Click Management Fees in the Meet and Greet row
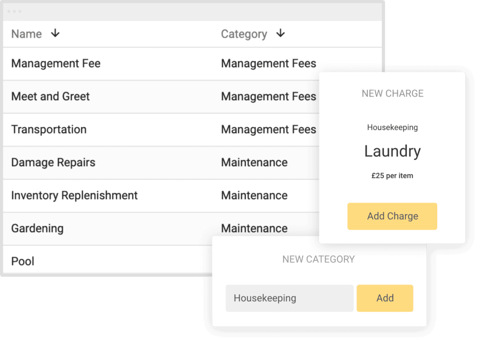The image size is (484, 347). (x=268, y=97)
